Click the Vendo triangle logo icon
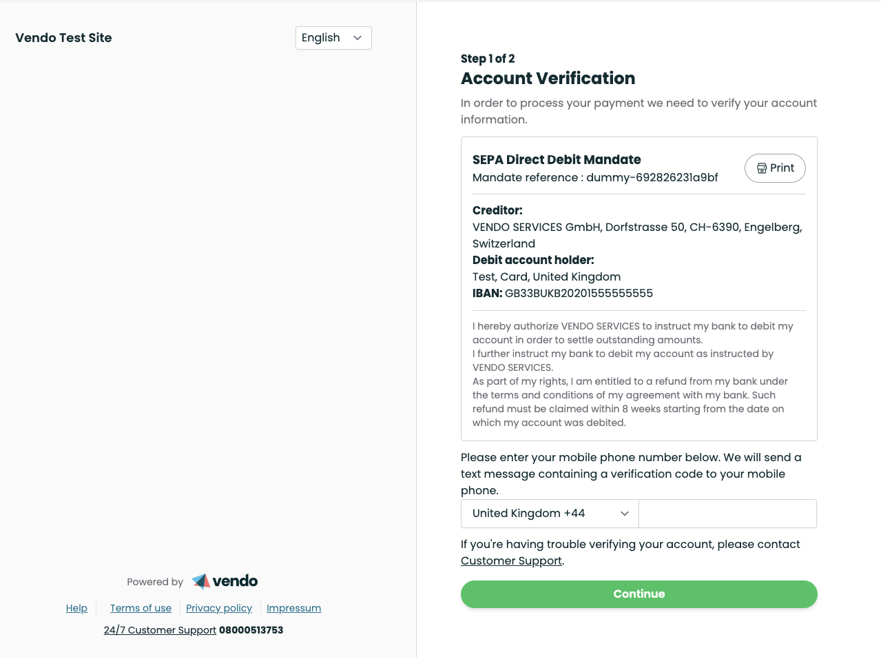The image size is (881, 657). click(x=200, y=581)
